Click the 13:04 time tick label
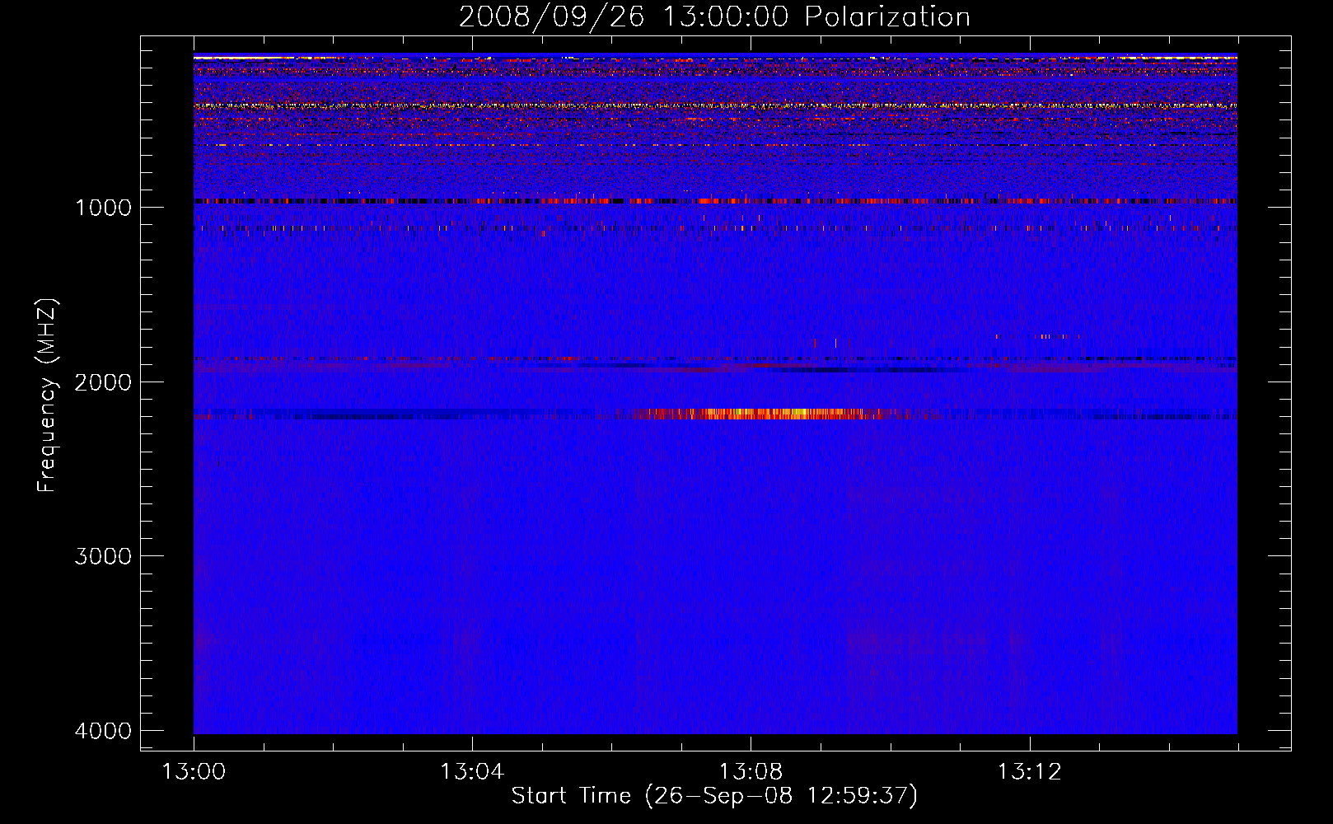 472,772
